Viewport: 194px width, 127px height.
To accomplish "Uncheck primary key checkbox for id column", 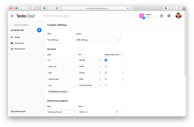I will pyautogui.click(x=106, y=60).
